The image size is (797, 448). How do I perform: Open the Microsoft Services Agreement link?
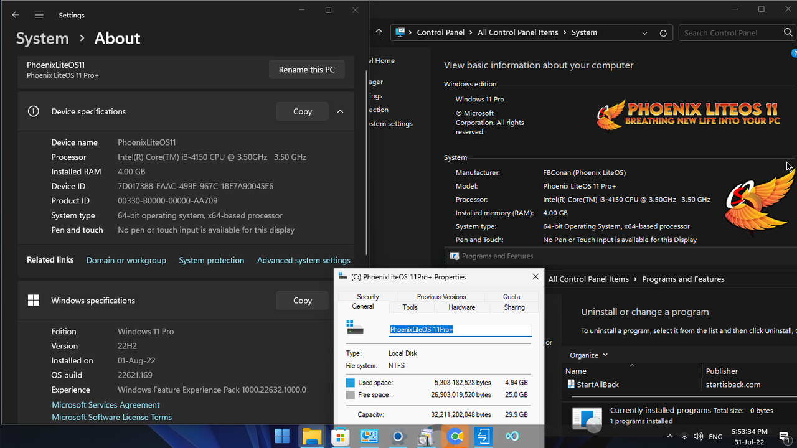click(106, 404)
